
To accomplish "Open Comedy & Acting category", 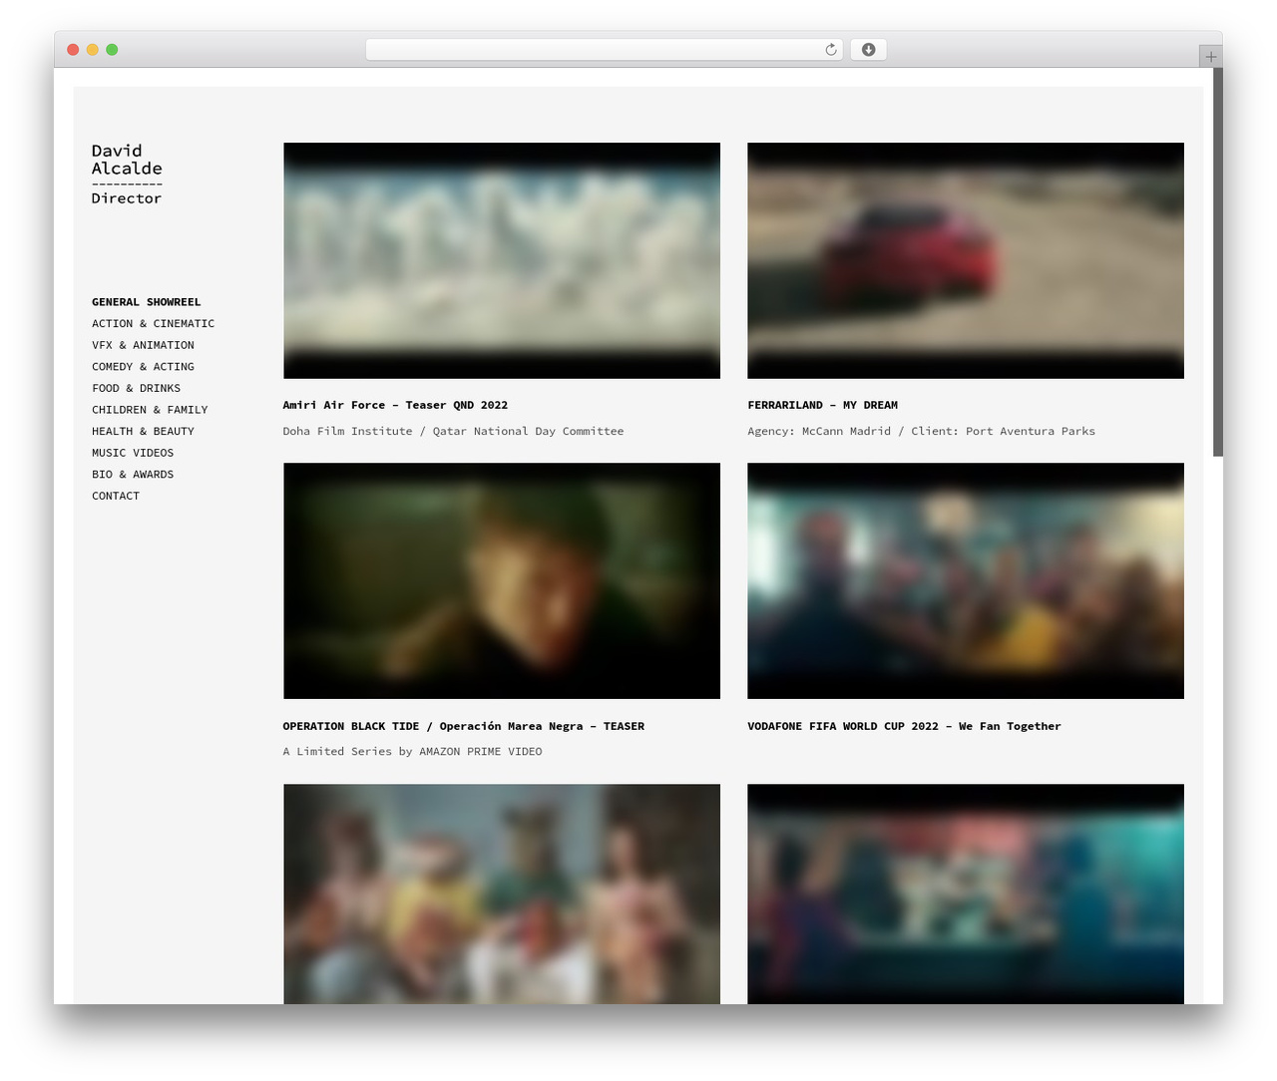I will pyautogui.click(x=143, y=367).
